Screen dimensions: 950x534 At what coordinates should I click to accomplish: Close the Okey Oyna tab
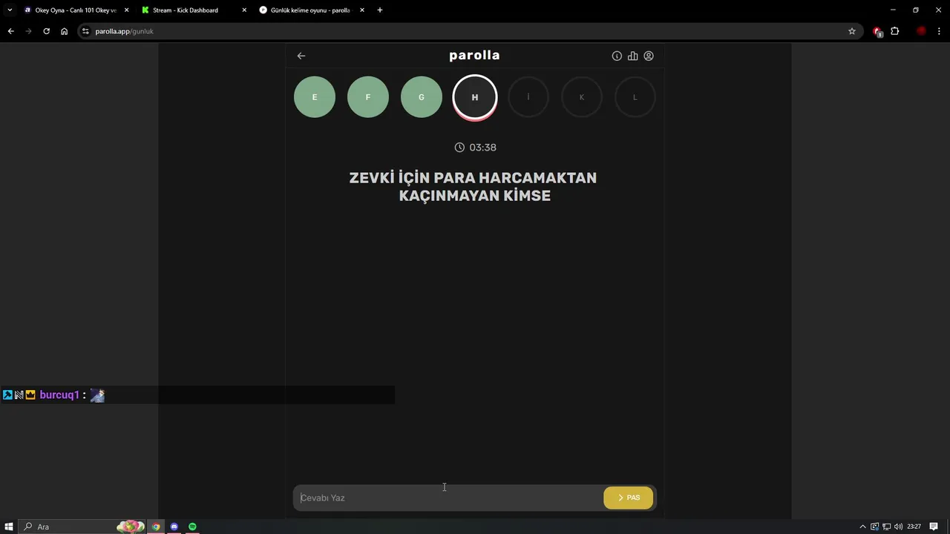(127, 10)
